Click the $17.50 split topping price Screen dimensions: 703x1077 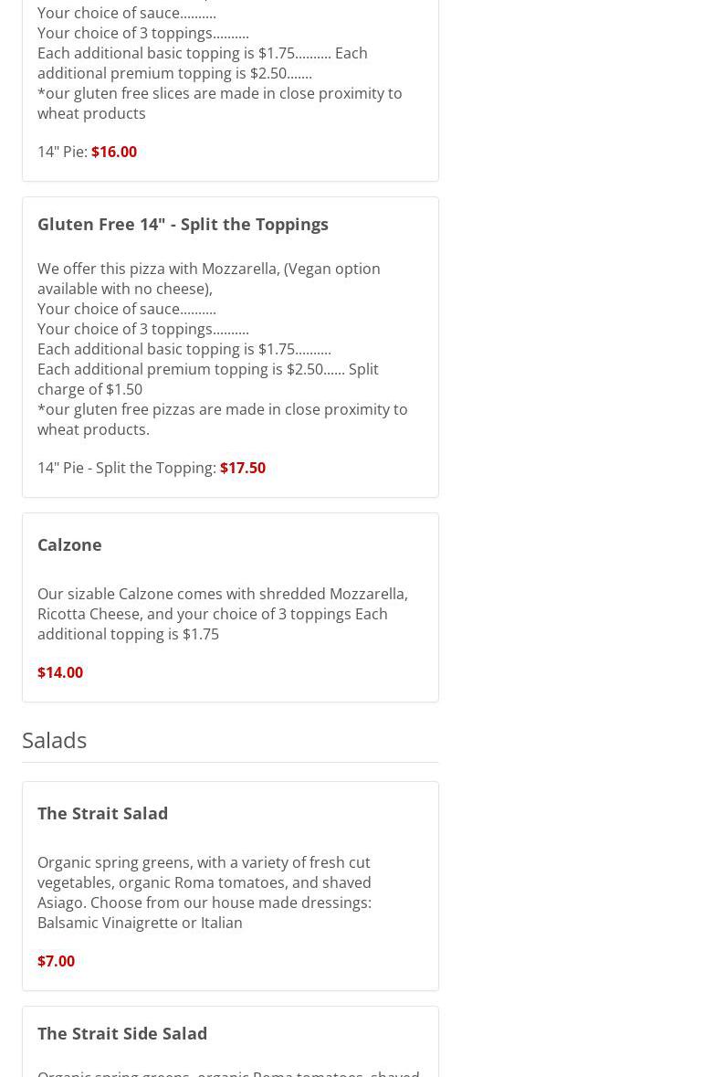[243, 468]
